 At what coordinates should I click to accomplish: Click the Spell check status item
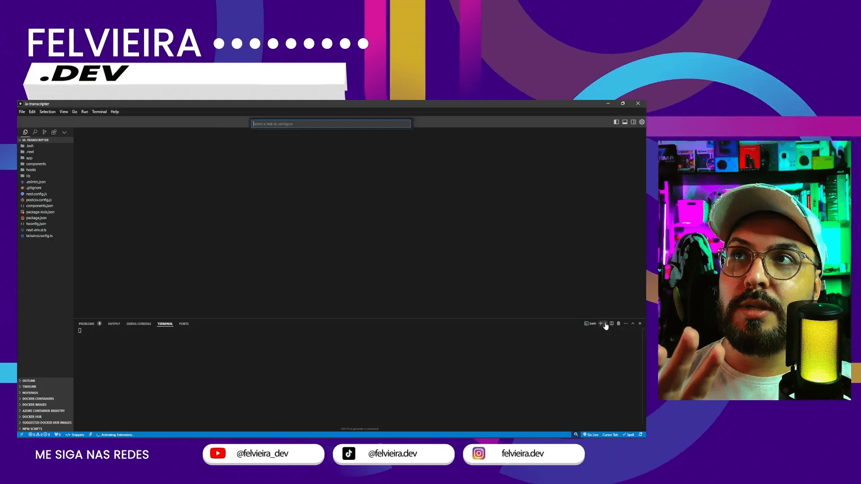(x=628, y=435)
